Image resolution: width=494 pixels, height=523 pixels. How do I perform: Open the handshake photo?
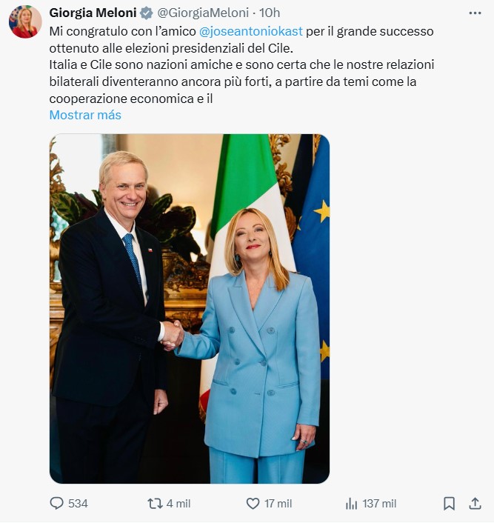tap(190, 309)
